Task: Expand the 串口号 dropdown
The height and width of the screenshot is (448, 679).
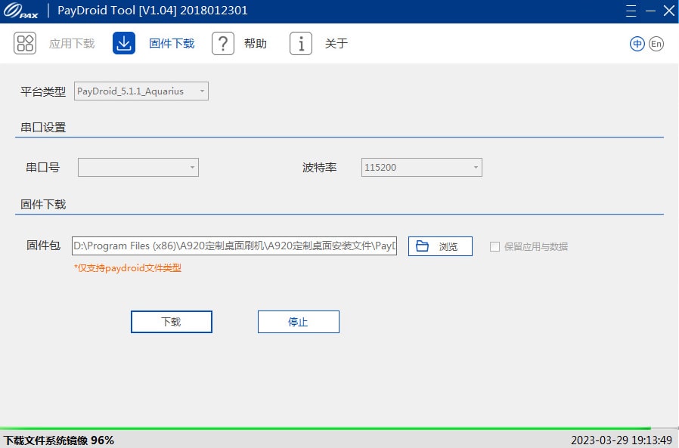Action: pyautogui.click(x=138, y=168)
